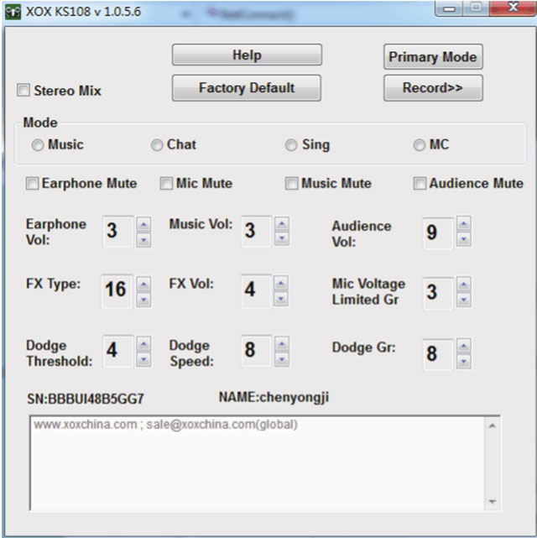Click the Music Vol value field
The image size is (537, 538).
pyautogui.click(x=257, y=232)
